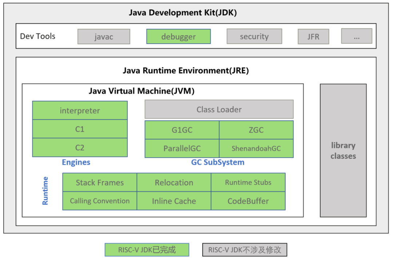Click the library classes block
The width and height of the screenshot is (393, 258).
tap(343, 151)
